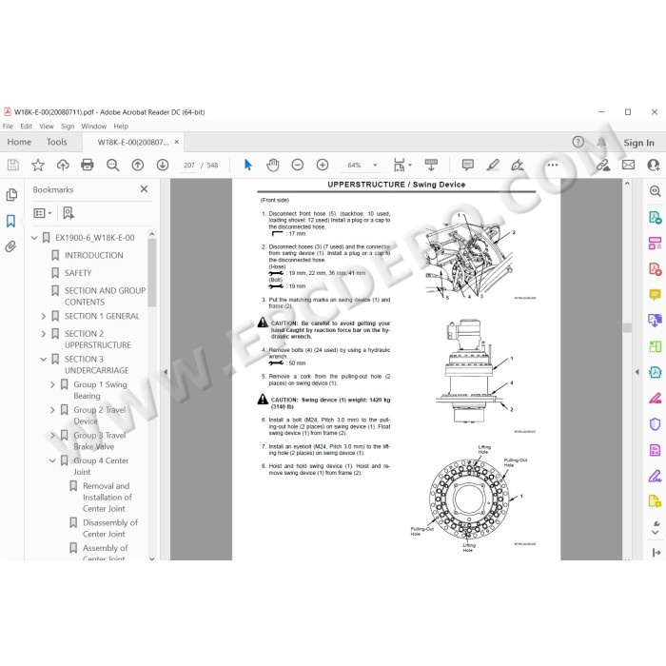The image size is (666, 666).
Task: Expand the right tools pane arrow
Action: pos(637,372)
